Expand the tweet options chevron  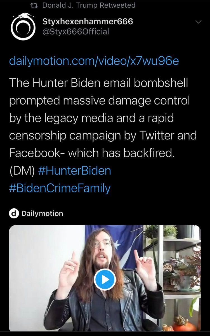tap(198, 22)
